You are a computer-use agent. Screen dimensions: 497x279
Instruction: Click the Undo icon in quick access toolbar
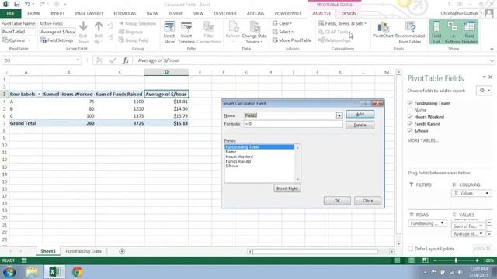[28, 4]
